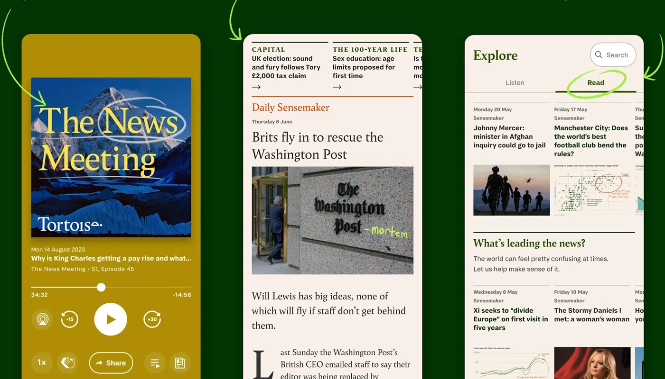Open 'Brits fly in to rescue the Washington Post'
Viewport: 665px width, 379px height.
click(x=318, y=146)
